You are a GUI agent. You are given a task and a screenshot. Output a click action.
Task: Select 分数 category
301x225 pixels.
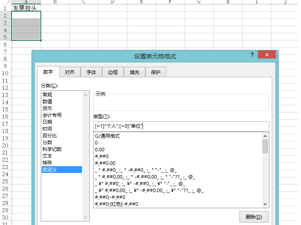[62, 142]
